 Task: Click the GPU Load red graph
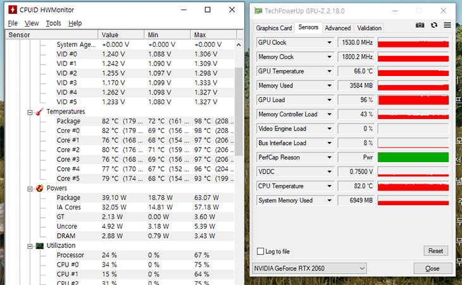pos(413,100)
